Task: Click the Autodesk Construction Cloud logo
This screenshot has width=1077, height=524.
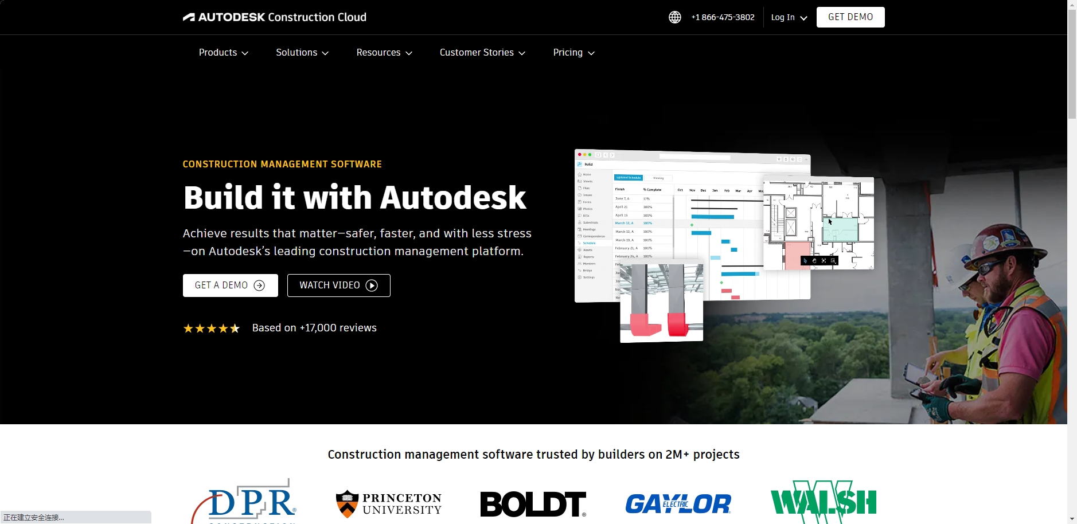Action: (274, 17)
